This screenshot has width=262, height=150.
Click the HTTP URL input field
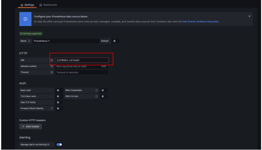click(82, 60)
